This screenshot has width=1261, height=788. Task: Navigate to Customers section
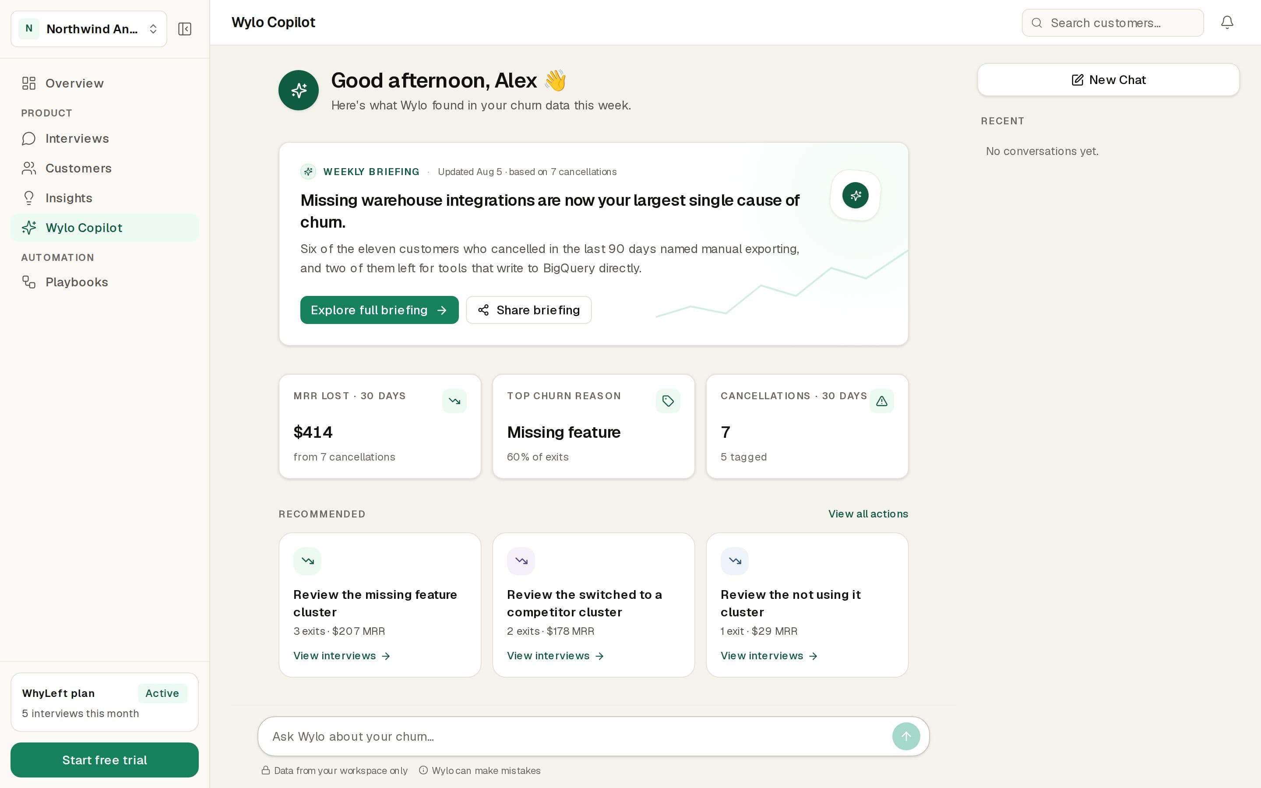point(105,169)
